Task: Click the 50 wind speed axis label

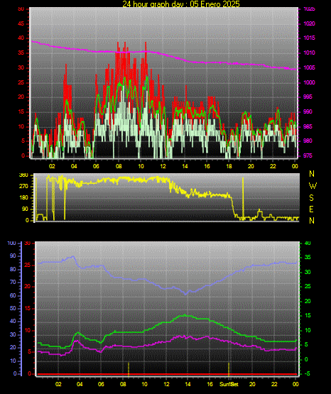Action: click(21, 9)
